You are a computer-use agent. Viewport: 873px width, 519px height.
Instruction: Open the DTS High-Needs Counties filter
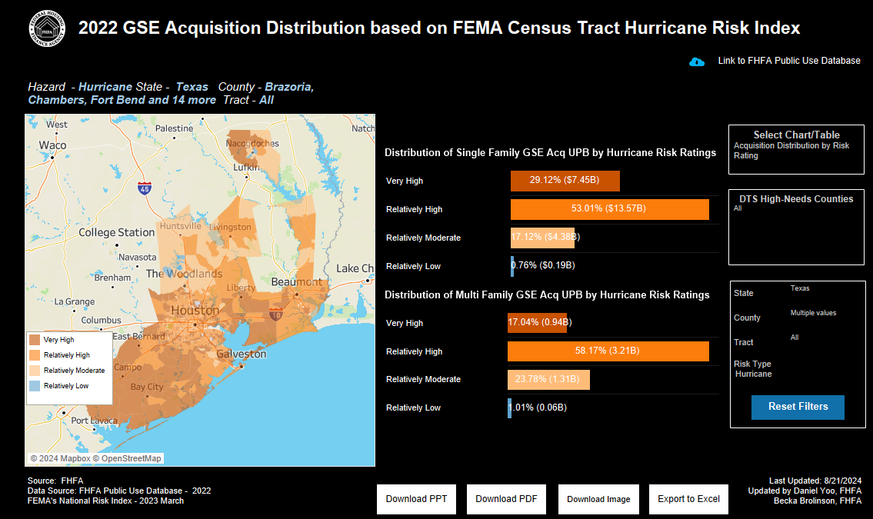click(796, 227)
